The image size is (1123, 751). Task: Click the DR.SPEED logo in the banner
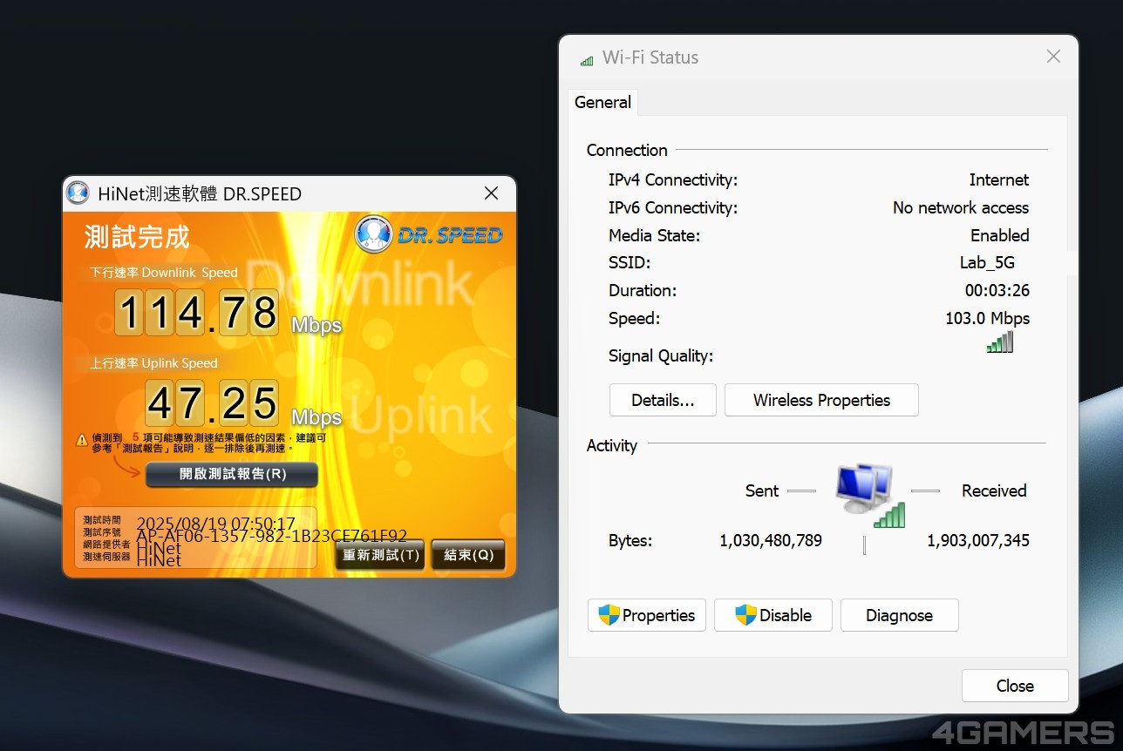coord(428,234)
